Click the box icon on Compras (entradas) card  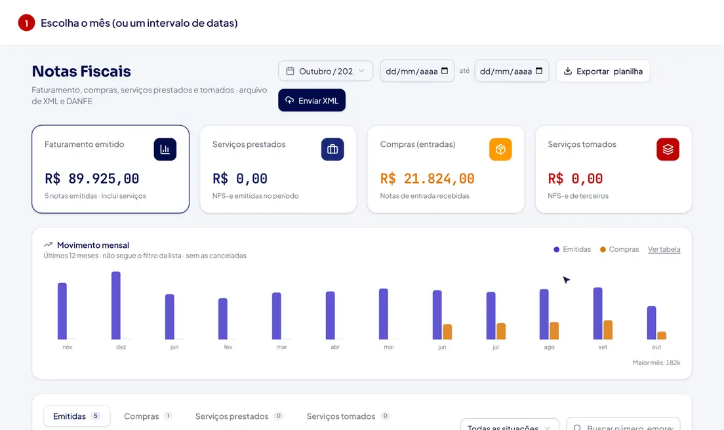(x=500, y=149)
